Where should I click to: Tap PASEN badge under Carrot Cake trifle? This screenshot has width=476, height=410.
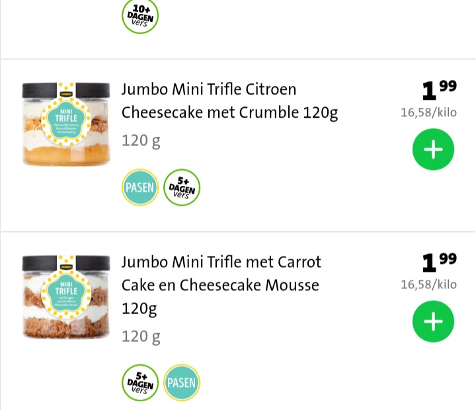(x=182, y=383)
